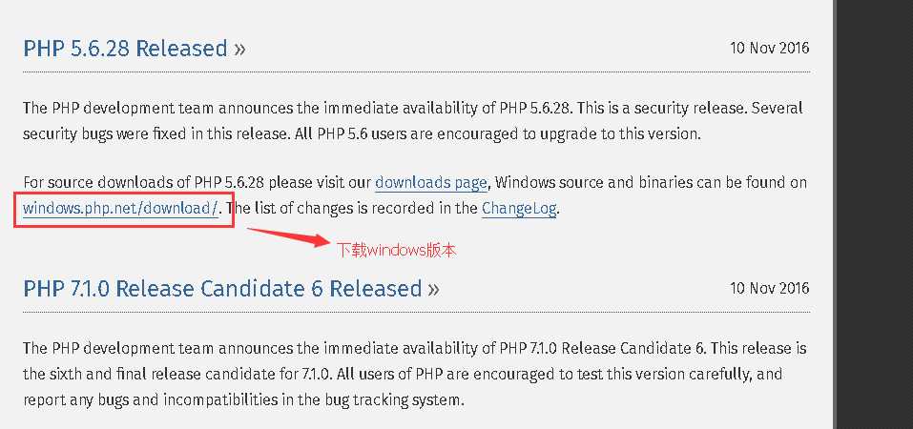Click the » chevron after PHP 5.6.28 Released

239,50
